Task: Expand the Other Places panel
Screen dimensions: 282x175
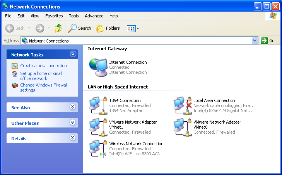Action: 72,122
